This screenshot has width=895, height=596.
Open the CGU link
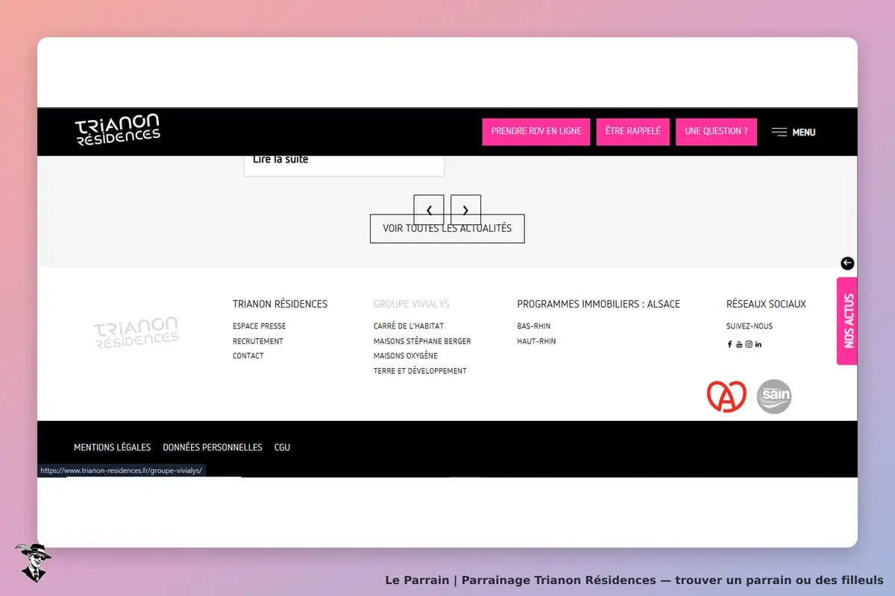[x=282, y=448]
